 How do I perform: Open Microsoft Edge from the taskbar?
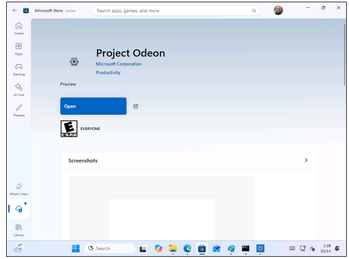tap(187, 248)
